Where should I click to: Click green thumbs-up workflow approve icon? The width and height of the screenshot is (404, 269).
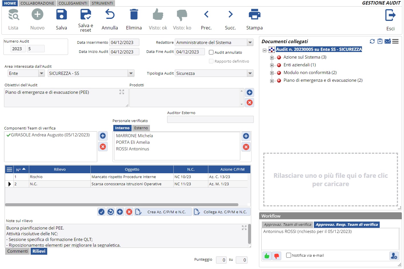tap(267, 256)
